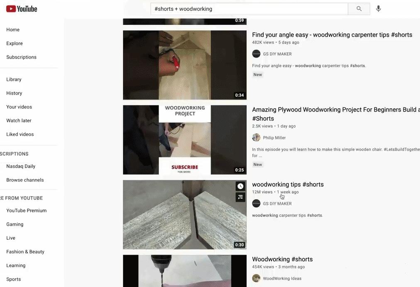Click Add to queue icon on thumbnail
The image size is (420, 287).
click(240, 197)
